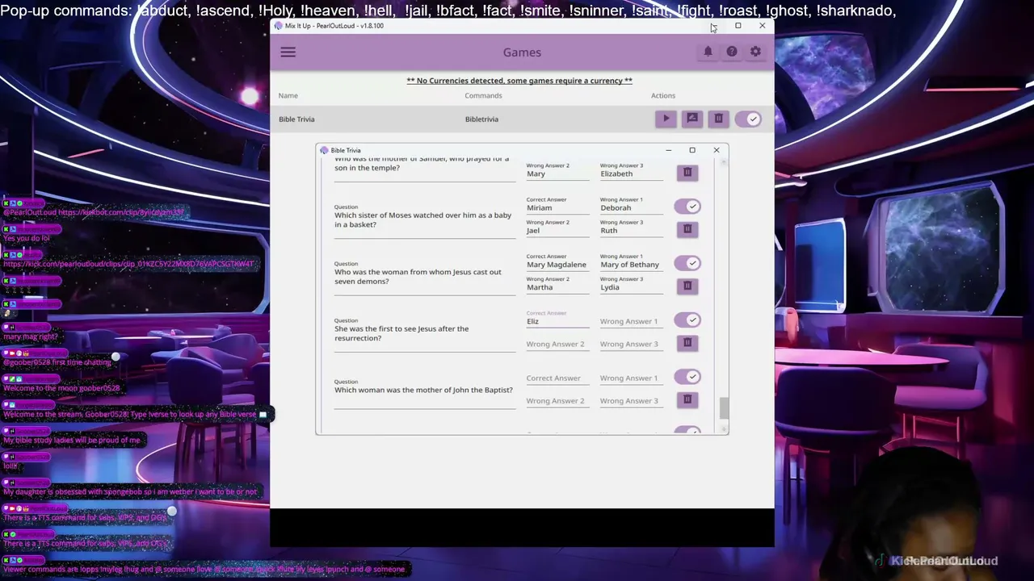
Task: Click the Name column header
Action: click(288, 95)
